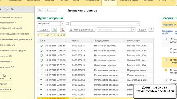Click document icon of row 0000-000019

click(41, 56)
